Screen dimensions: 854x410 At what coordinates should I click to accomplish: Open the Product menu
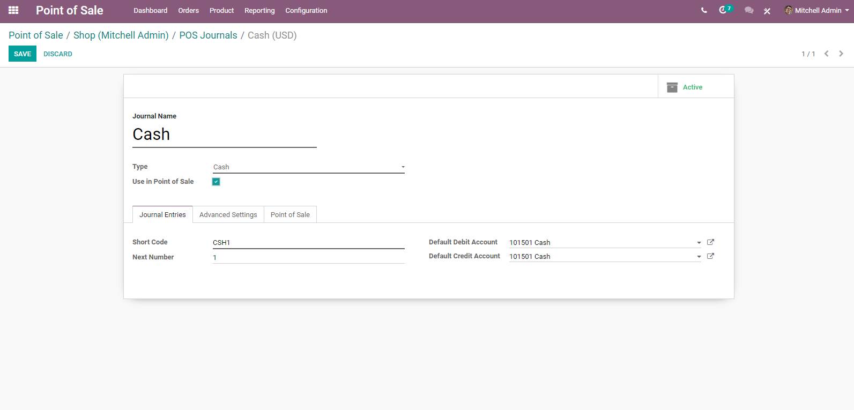pos(221,11)
